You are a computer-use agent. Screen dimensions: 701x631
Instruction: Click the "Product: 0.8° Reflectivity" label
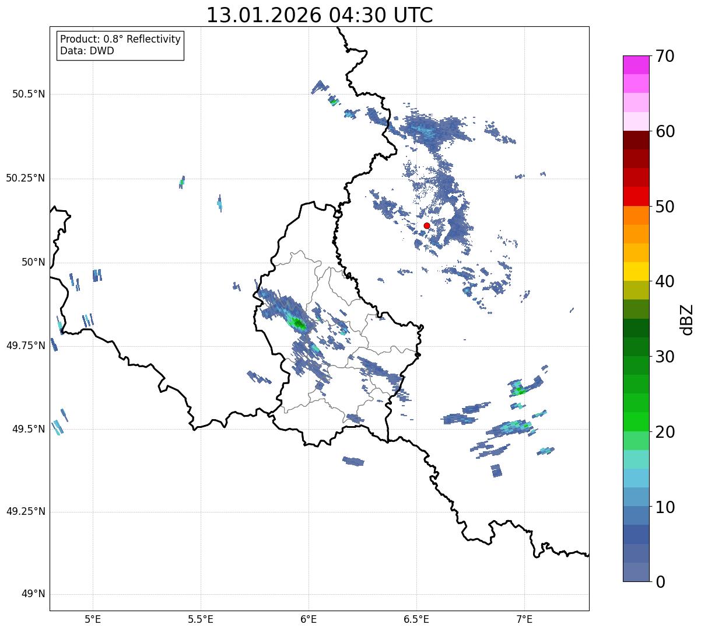point(121,39)
